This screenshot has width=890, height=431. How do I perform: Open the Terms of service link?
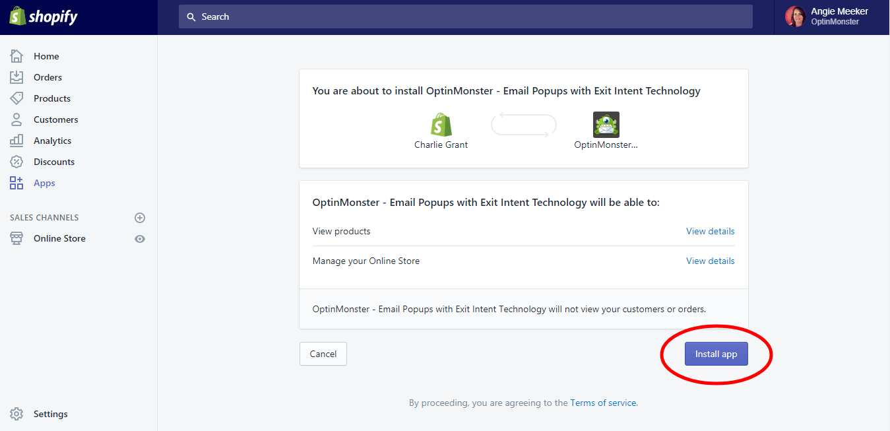603,403
